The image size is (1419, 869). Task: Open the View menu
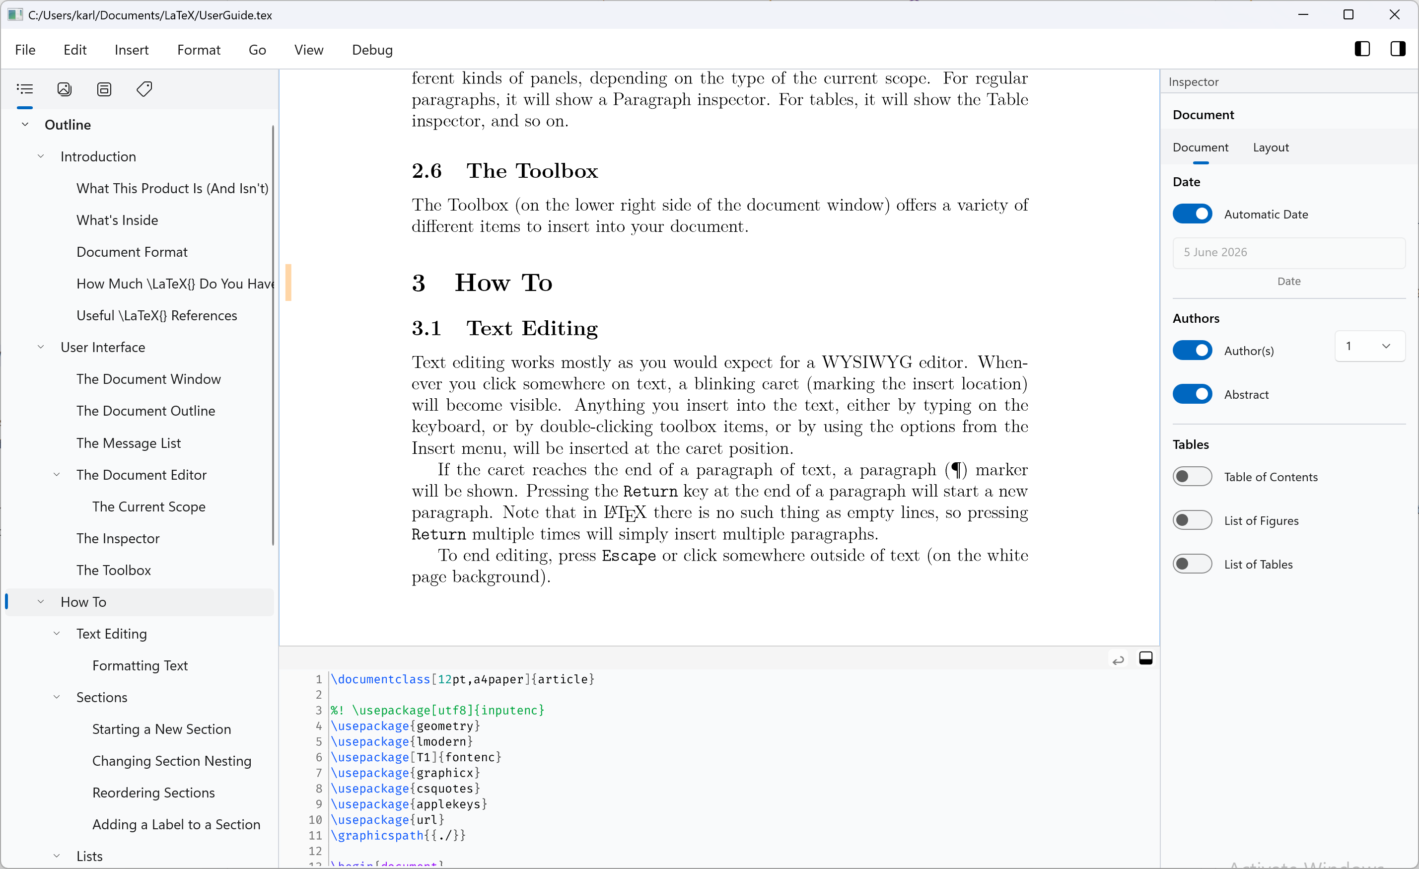[309, 50]
